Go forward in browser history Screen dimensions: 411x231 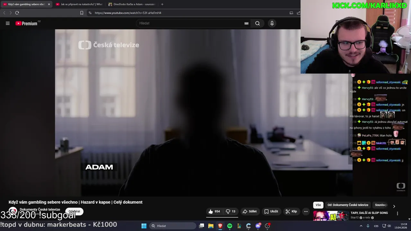(11, 13)
